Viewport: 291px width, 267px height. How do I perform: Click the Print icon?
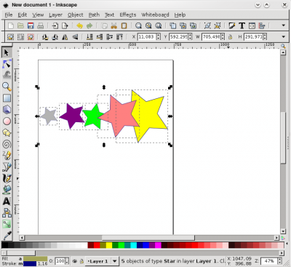(x=41, y=25)
